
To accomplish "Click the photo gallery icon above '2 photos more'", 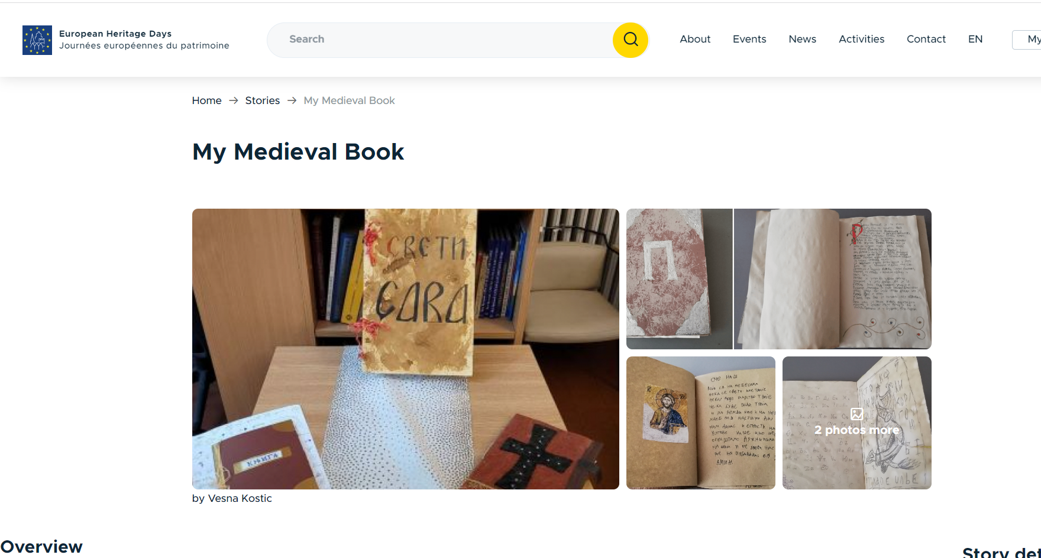I will click(856, 414).
